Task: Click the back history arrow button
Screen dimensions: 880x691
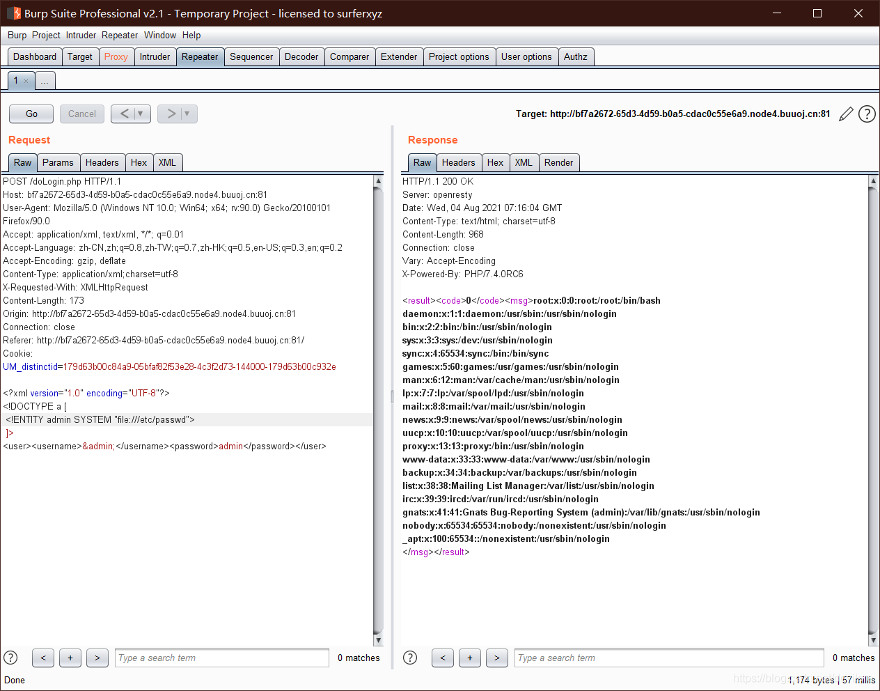Action: 123,114
